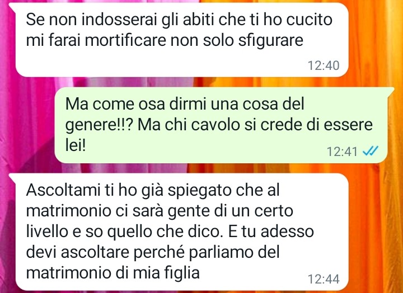Image resolution: width=403 pixels, height=293 pixels.
Task: Click 'genere!!?' in the outgoing message
Action: click(99, 126)
